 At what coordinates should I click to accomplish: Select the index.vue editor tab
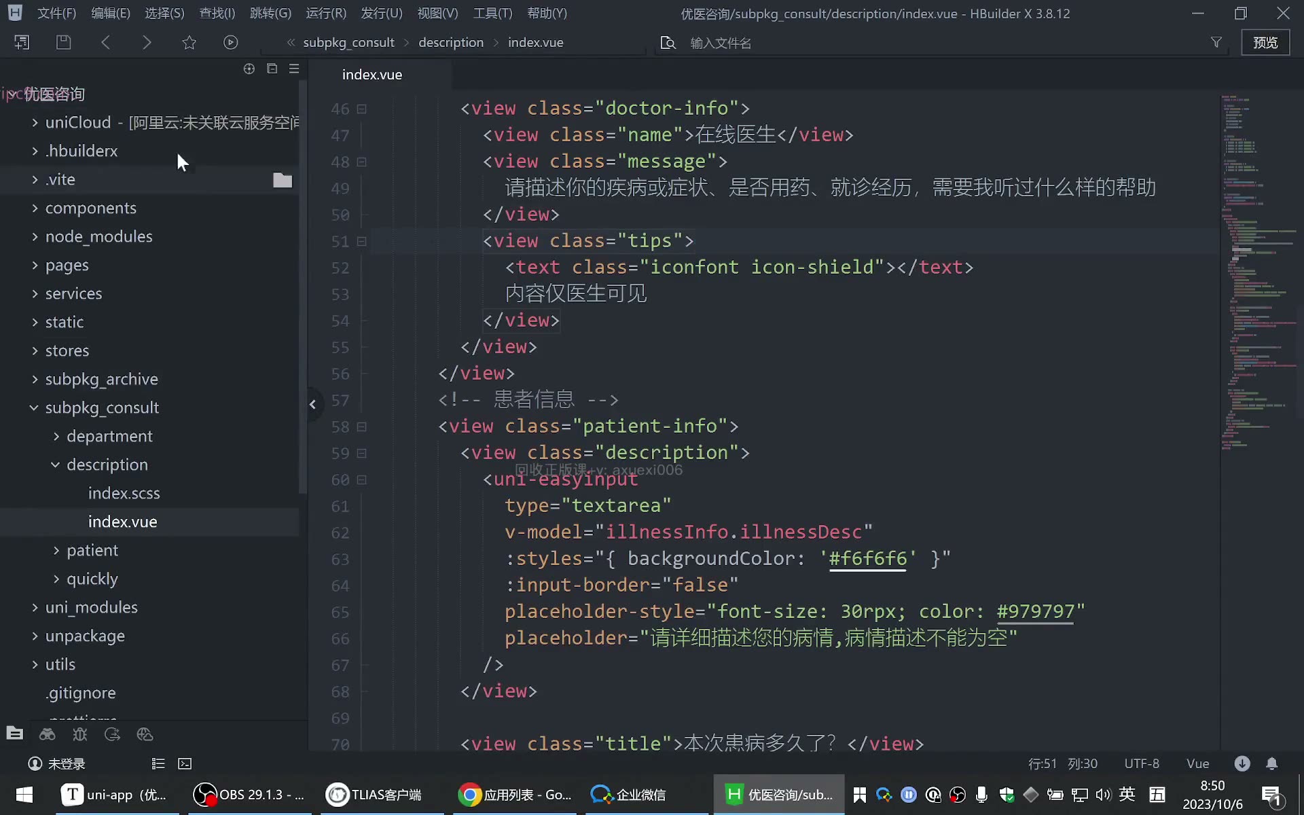(372, 75)
